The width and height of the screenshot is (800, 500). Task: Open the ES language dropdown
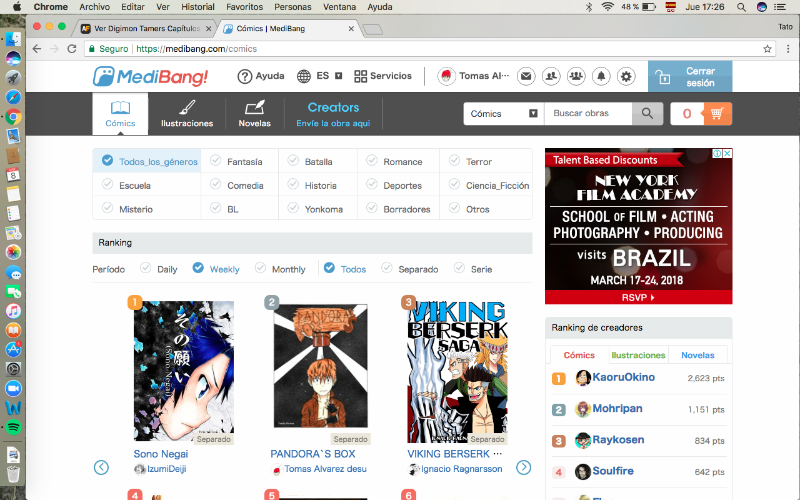[x=319, y=76]
